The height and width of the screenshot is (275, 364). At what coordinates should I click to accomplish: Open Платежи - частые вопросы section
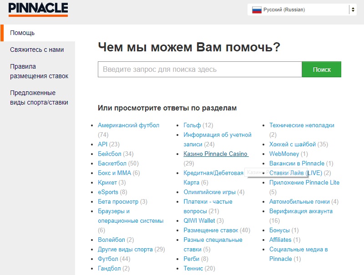tap(208, 206)
